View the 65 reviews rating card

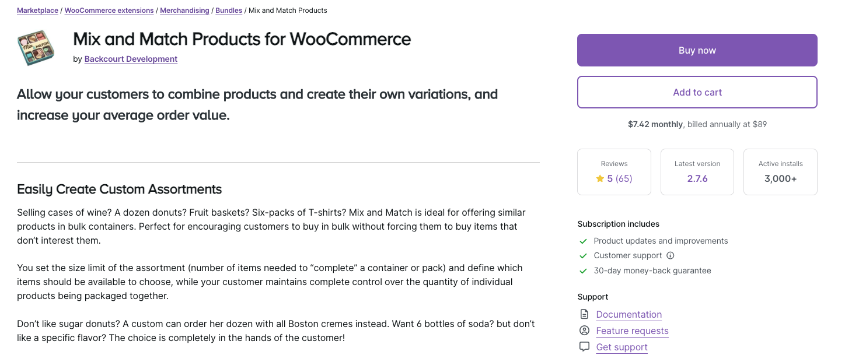tap(614, 171)
